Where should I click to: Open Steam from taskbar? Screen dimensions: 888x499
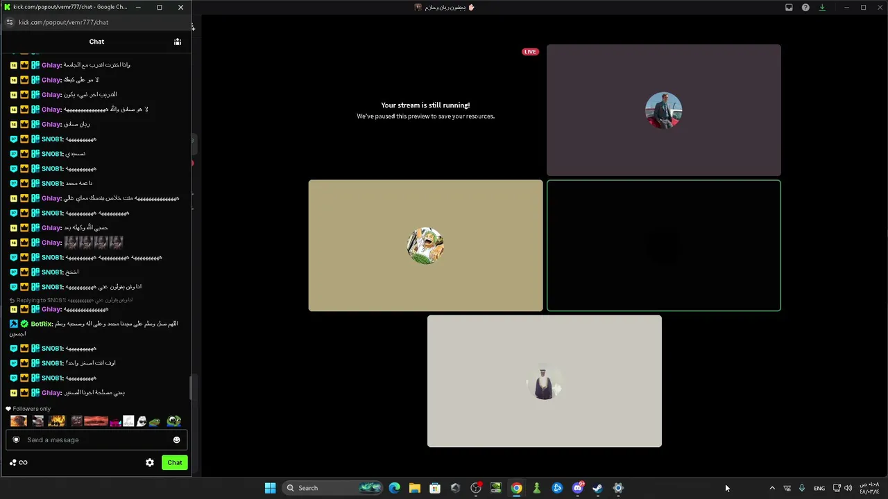pos(597,488)
